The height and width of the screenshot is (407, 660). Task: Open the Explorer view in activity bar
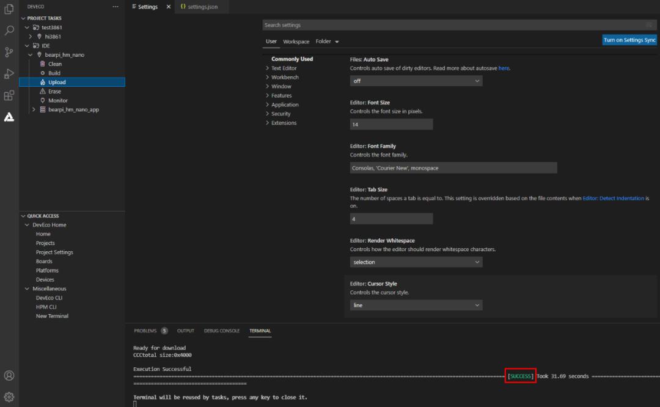coord(9,9)
